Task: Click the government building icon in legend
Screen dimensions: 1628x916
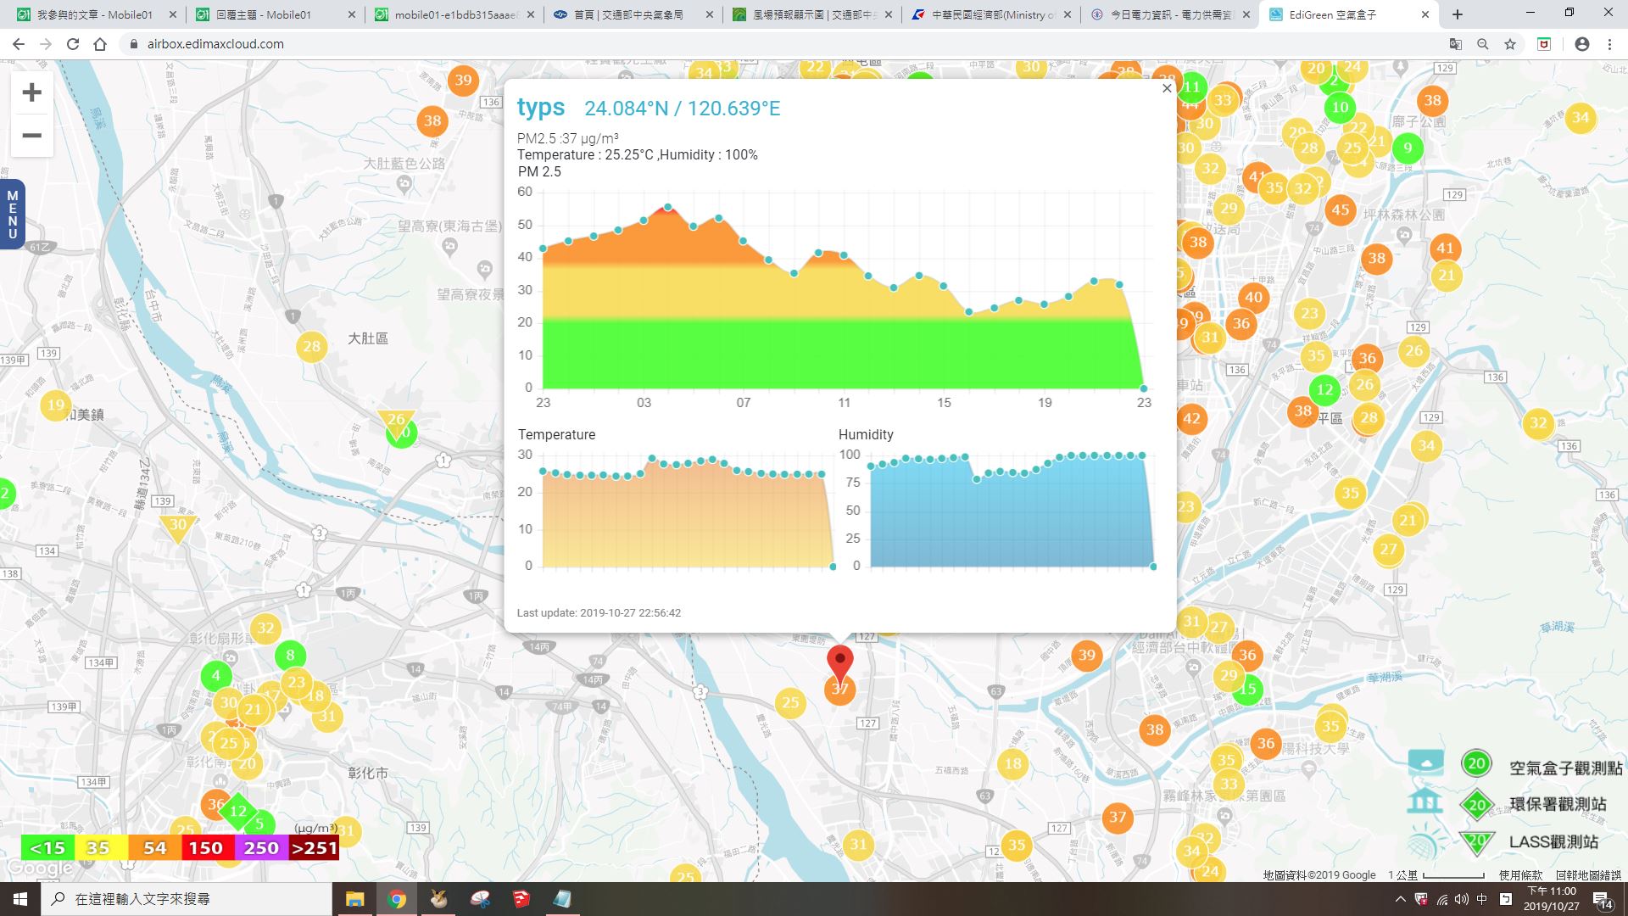Action: coord(1424,801)
